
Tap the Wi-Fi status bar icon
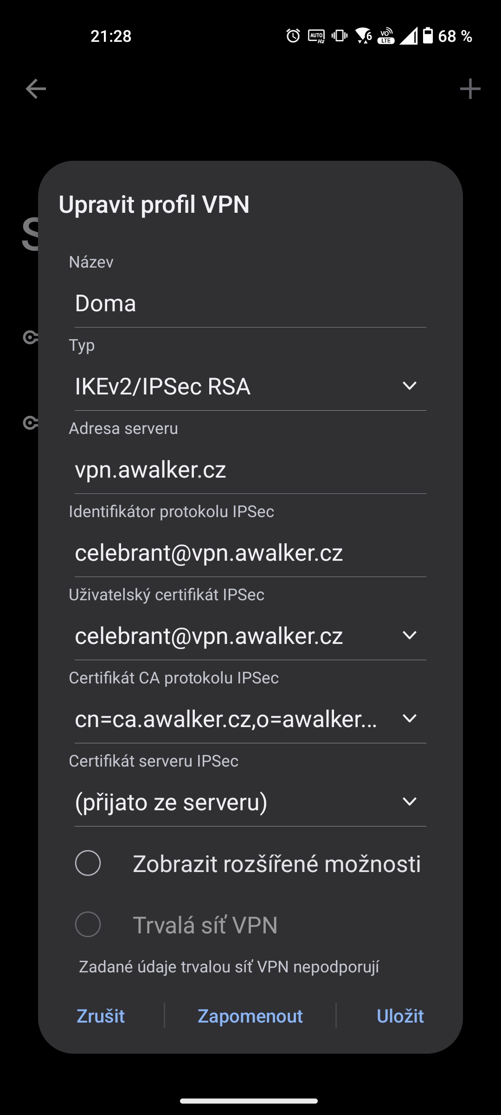[362, 36]
